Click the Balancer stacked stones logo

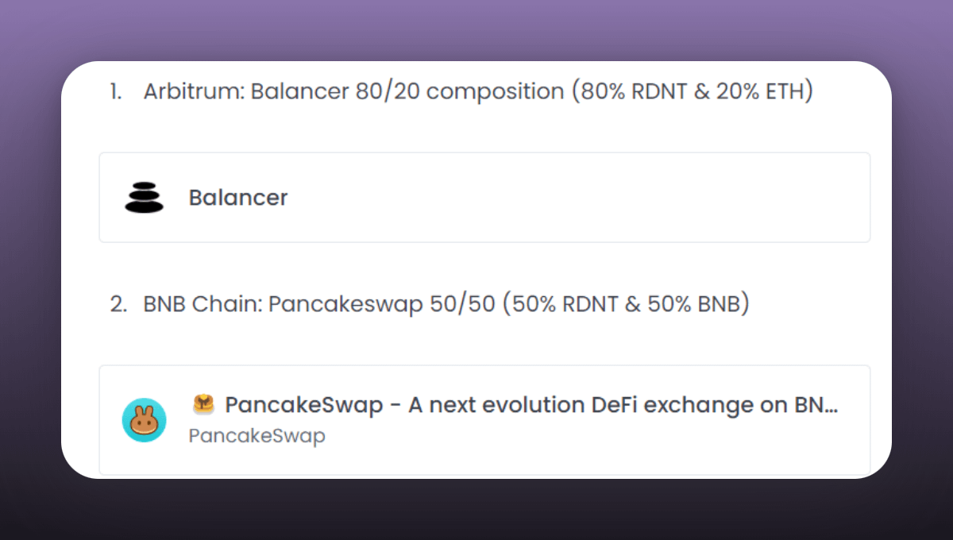coord(144,198)
